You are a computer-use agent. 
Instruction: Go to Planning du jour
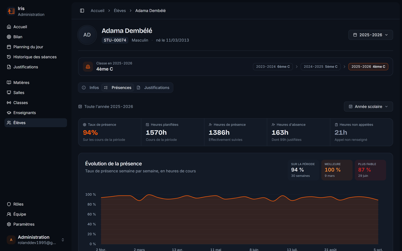coord(36,47)
